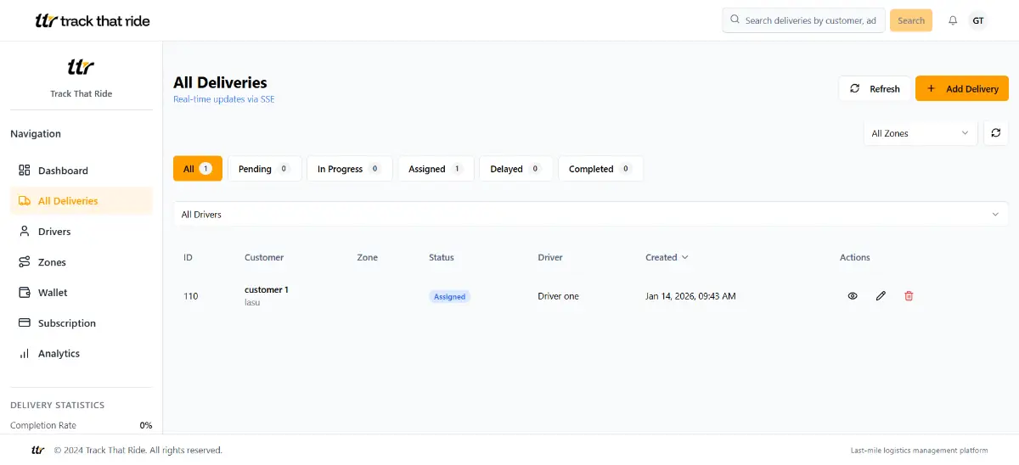Filter by In Progress deliveries

coord(349,169)
